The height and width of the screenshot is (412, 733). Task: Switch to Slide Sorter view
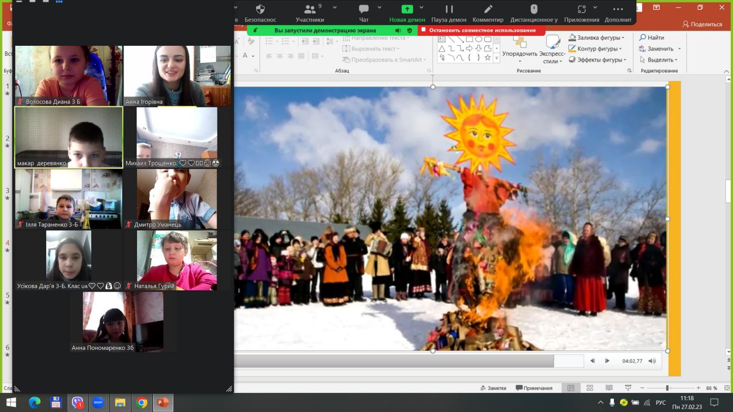pos(590,388)
